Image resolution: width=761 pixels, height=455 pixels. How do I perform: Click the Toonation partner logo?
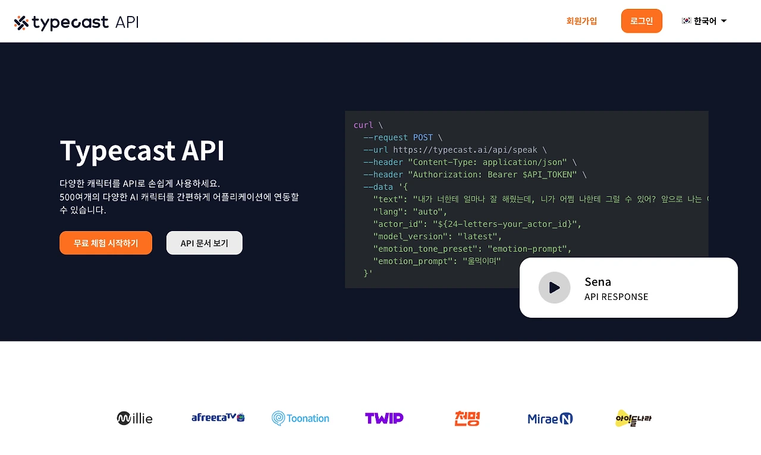point(300,418)
